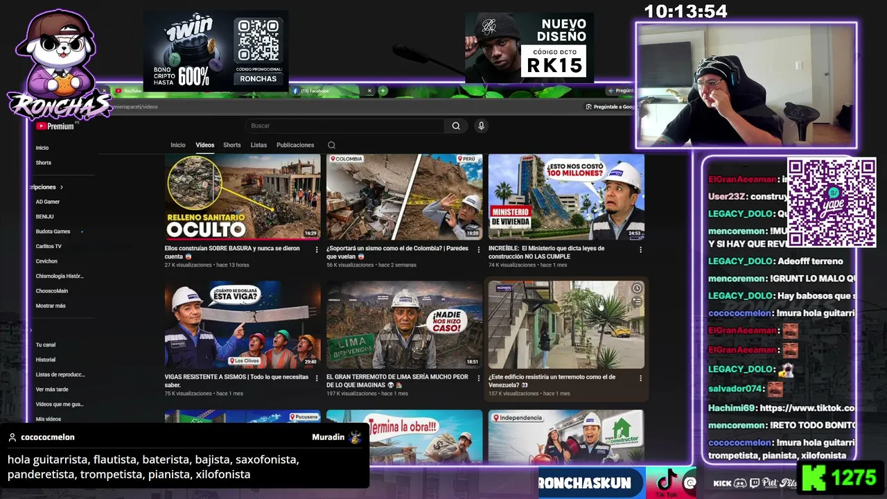
Task: Open title ¿Este edificio resistiría un terremoto
Action: (x=552, y=381)
